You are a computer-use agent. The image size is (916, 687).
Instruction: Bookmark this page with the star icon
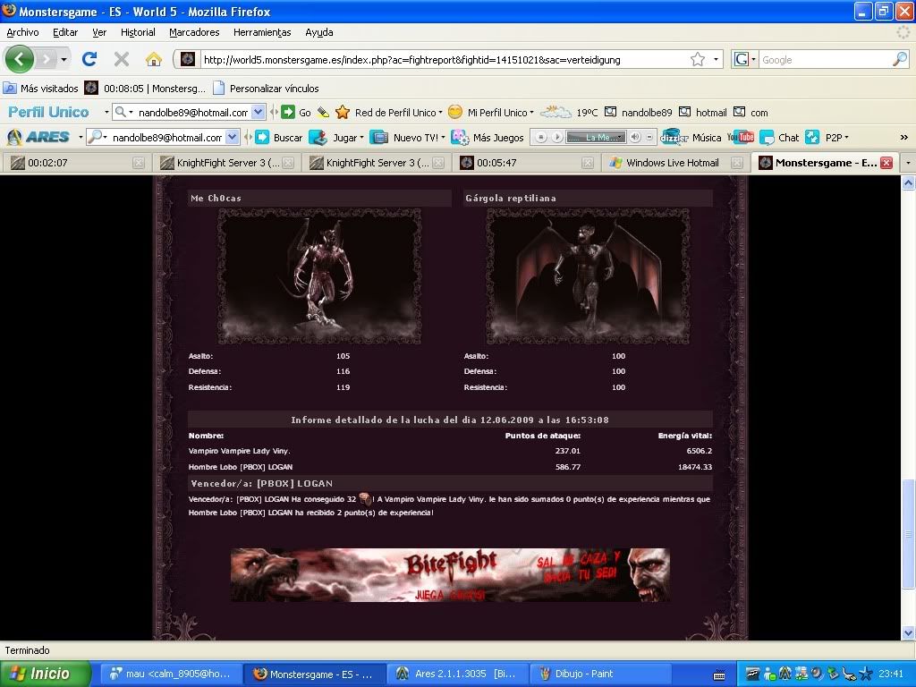[698, 60]
